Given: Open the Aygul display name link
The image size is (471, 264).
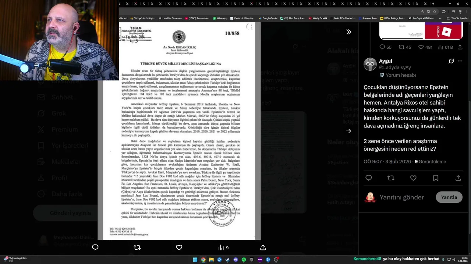Looking at the screenshot, I should click(x=386, y=61).
